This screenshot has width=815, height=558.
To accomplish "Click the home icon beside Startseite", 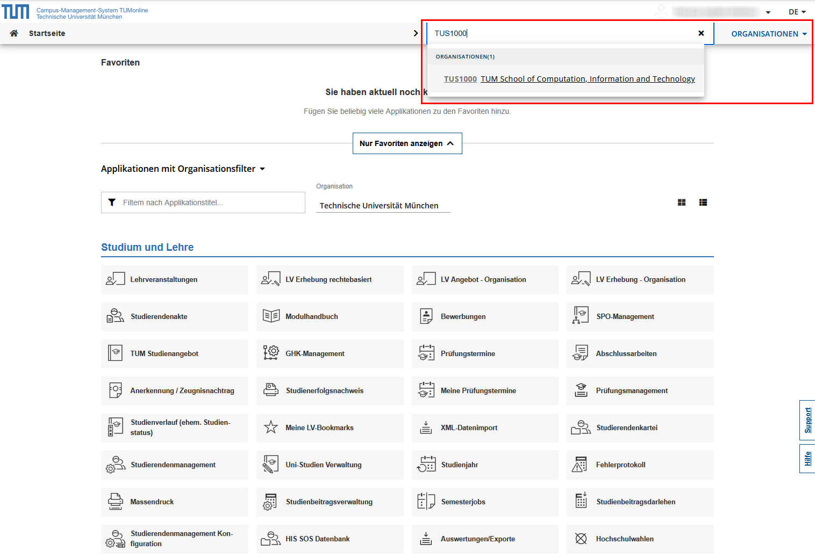I will [x=14, y=33].
